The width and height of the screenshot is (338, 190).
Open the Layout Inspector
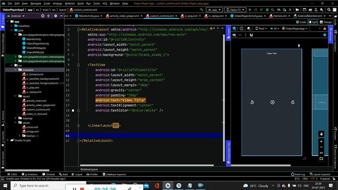tap(321, 174)
